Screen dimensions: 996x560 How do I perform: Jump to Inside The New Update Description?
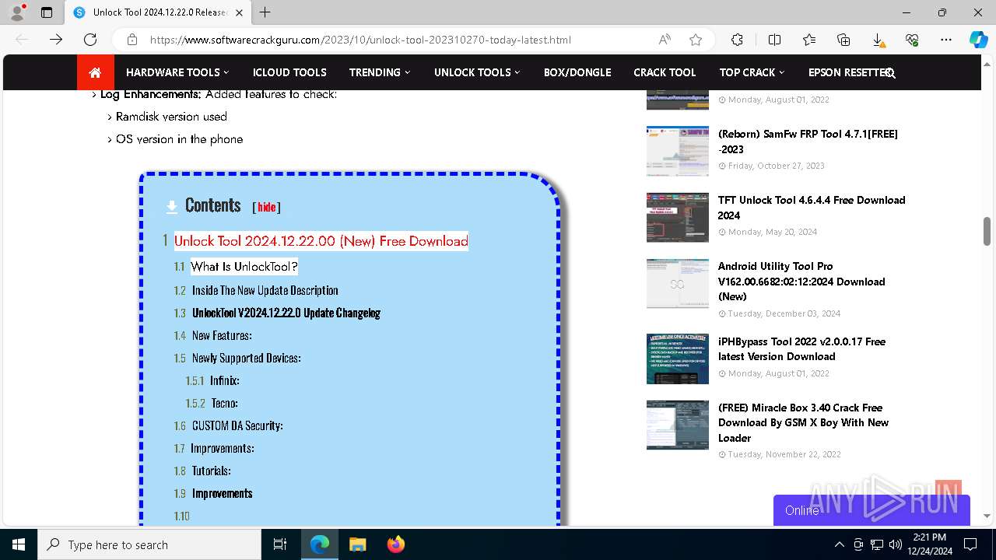[265, 290]
